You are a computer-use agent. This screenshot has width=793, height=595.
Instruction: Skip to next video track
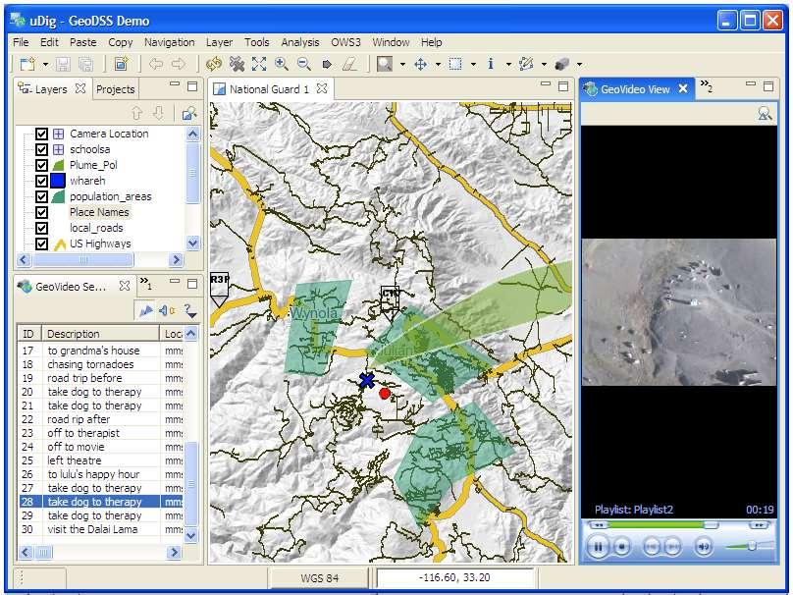click(x=672, y=547)
